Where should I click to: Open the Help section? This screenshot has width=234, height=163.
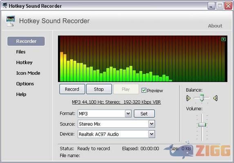point(21,94)
